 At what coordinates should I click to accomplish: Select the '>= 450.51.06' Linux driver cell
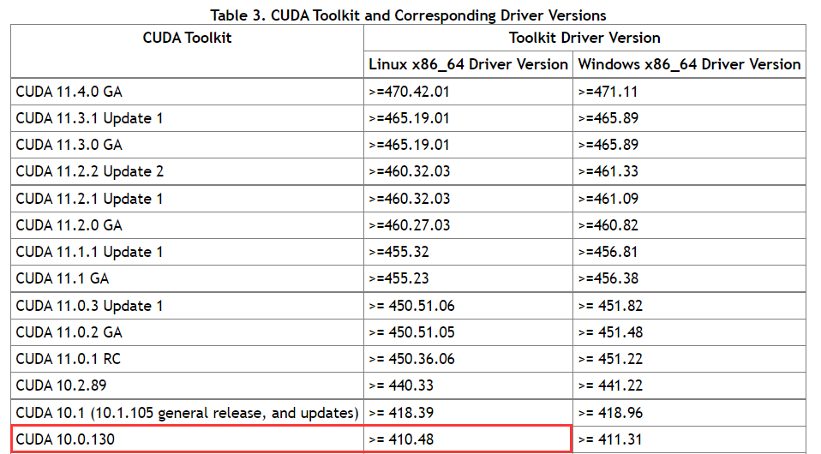(468, 306)
